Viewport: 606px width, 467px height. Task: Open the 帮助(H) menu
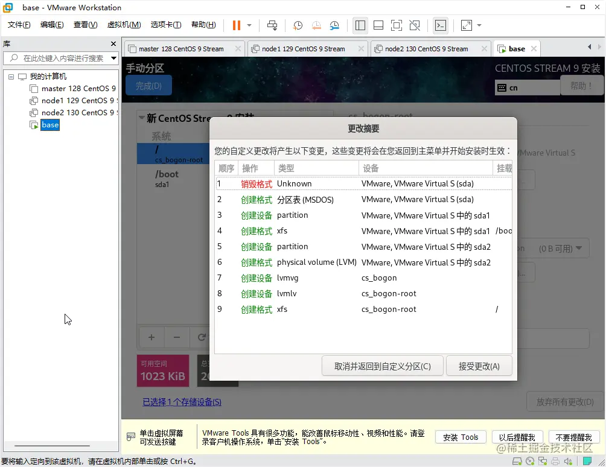[203, 25]
